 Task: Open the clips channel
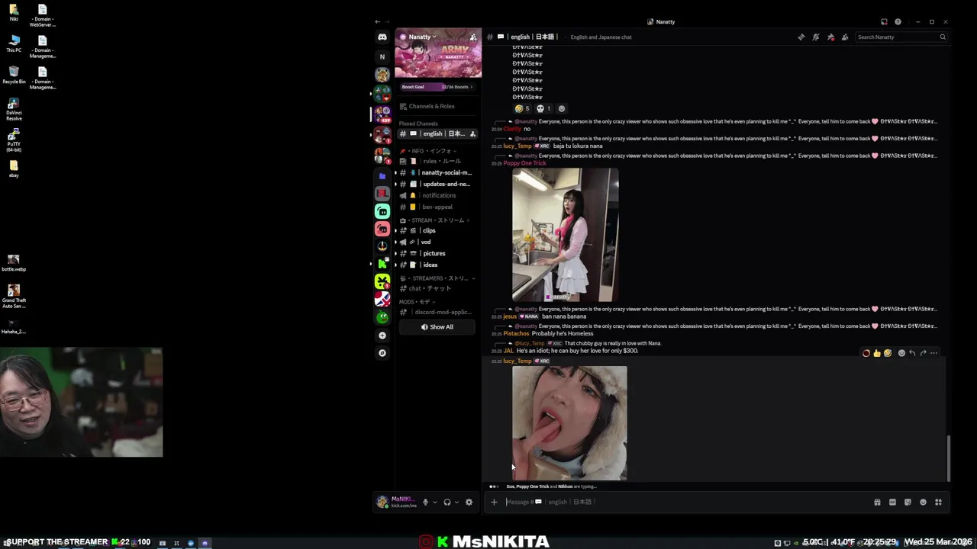[x=438, y=230]
